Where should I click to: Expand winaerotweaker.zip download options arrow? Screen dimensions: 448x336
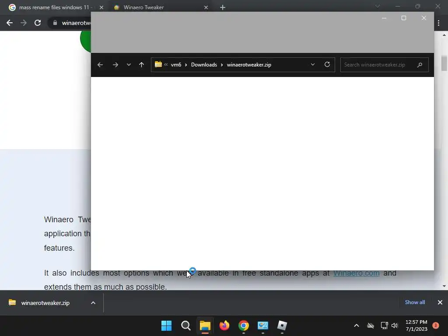93,303
